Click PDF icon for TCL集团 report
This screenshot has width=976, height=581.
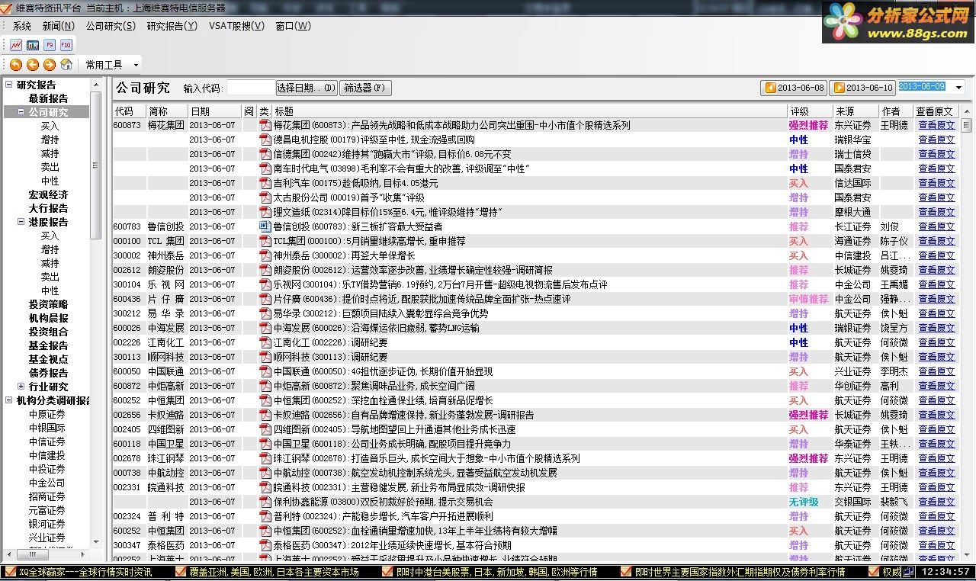click(x=265, y=241)
